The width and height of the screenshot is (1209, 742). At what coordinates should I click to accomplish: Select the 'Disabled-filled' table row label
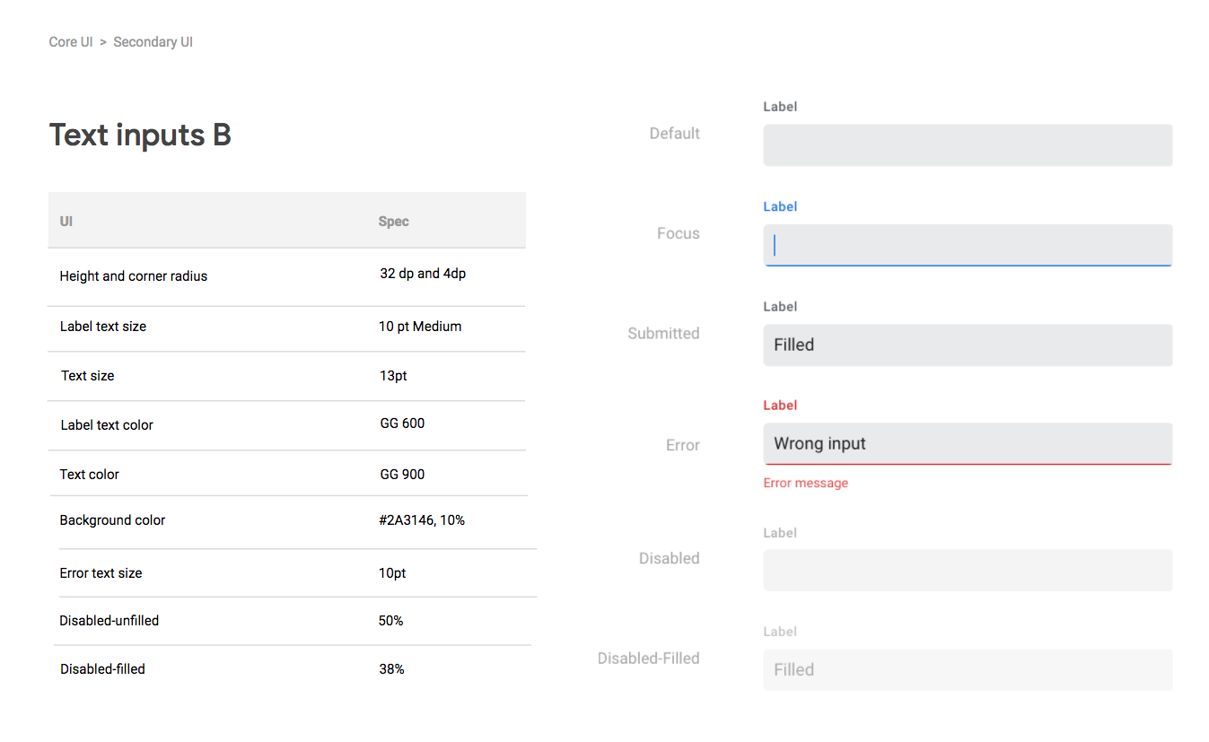click(102, 669)
